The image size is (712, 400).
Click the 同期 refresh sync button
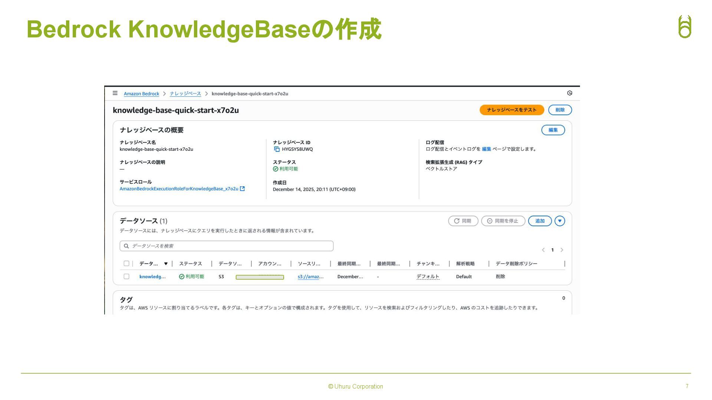click(463, 221)
